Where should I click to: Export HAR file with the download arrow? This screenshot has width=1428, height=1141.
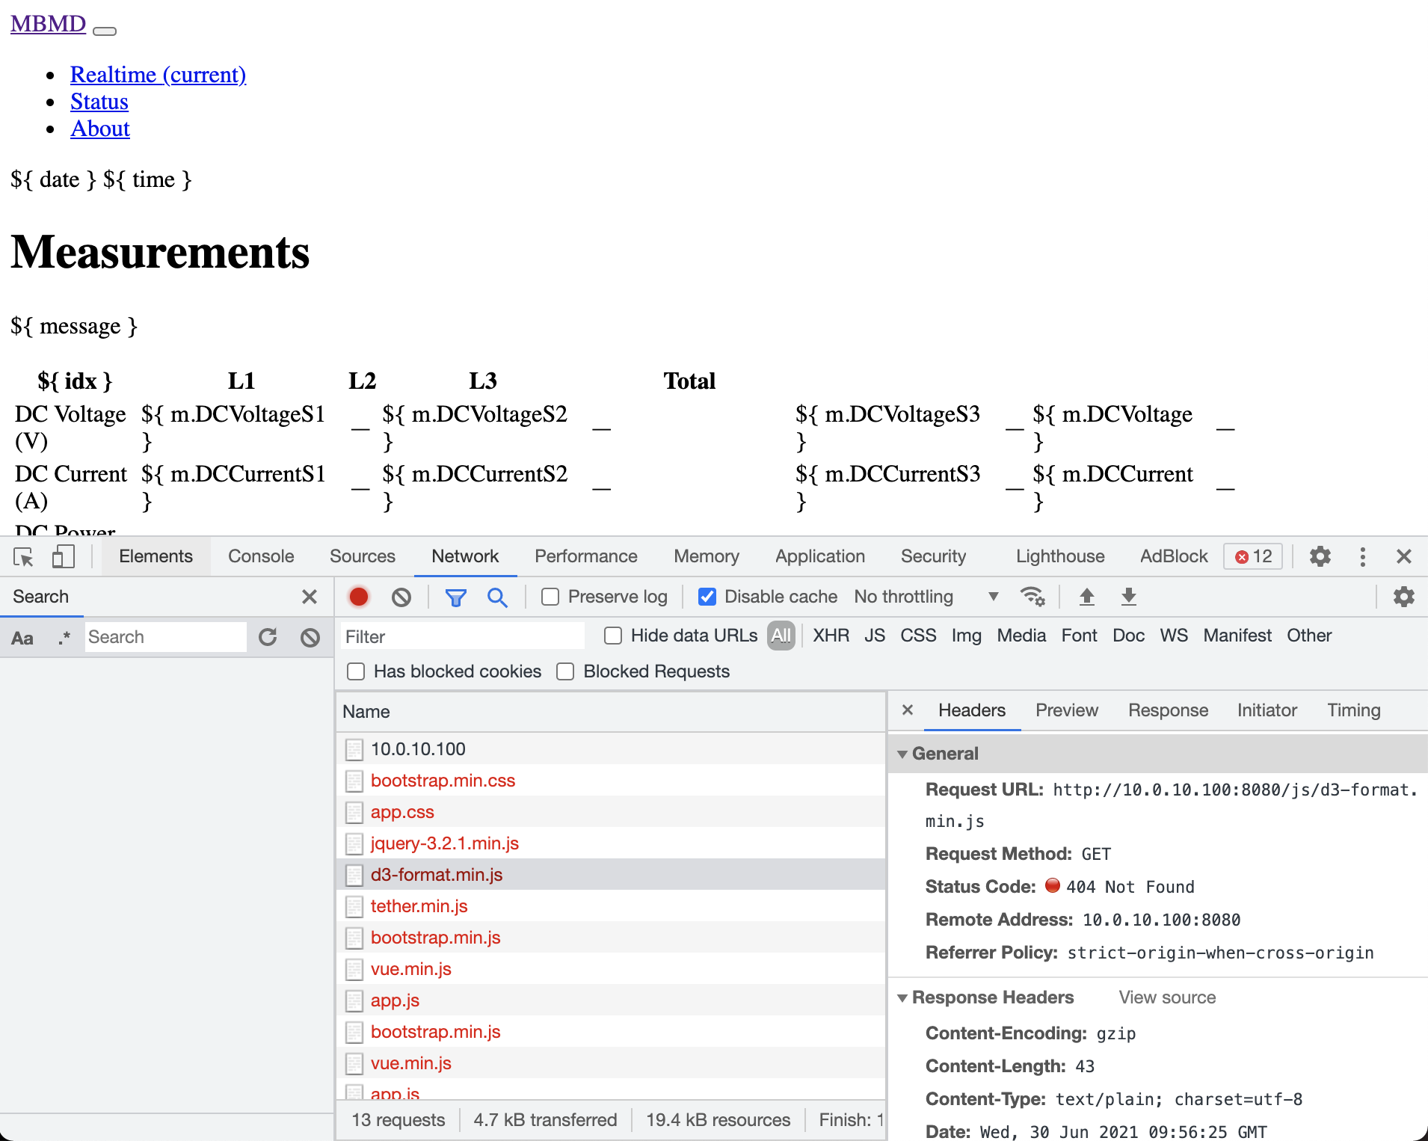(x=1129, y=597)
